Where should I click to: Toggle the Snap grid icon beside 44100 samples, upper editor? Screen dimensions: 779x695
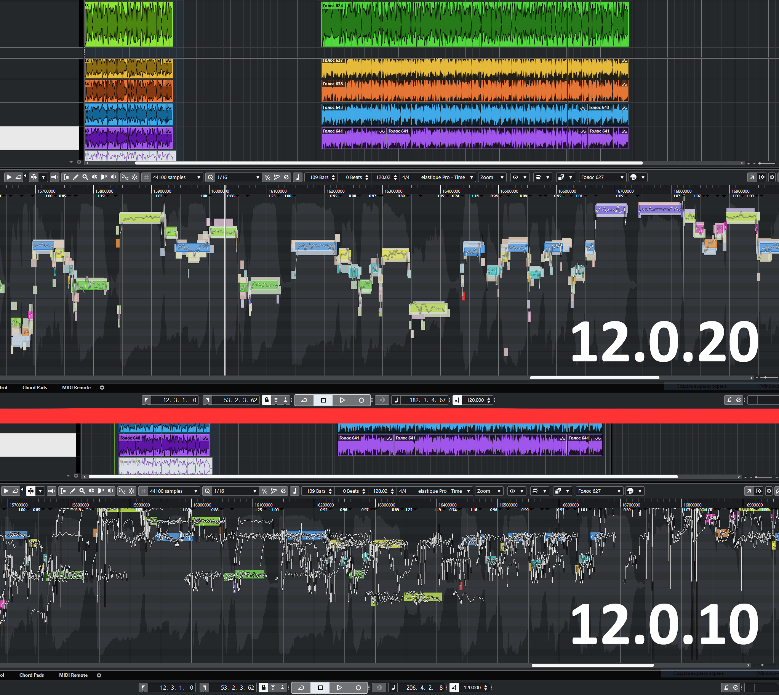click(x=146, y=177)
